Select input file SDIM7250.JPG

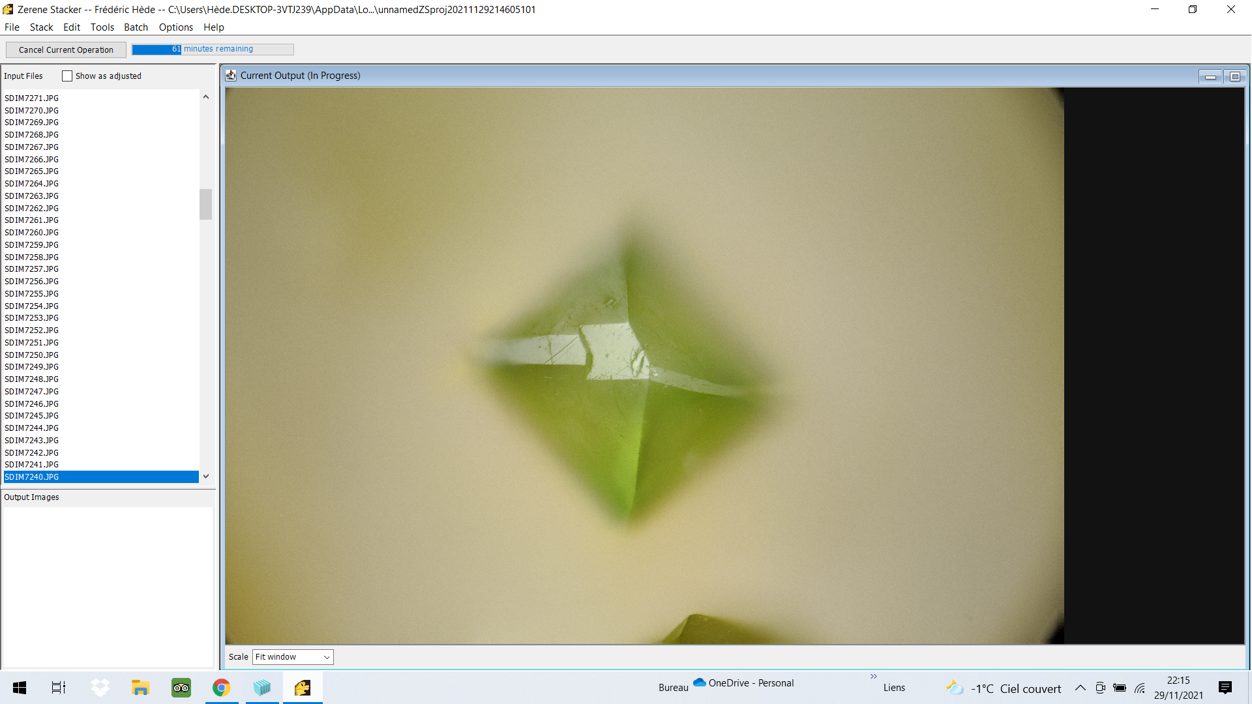coord(101,355)
